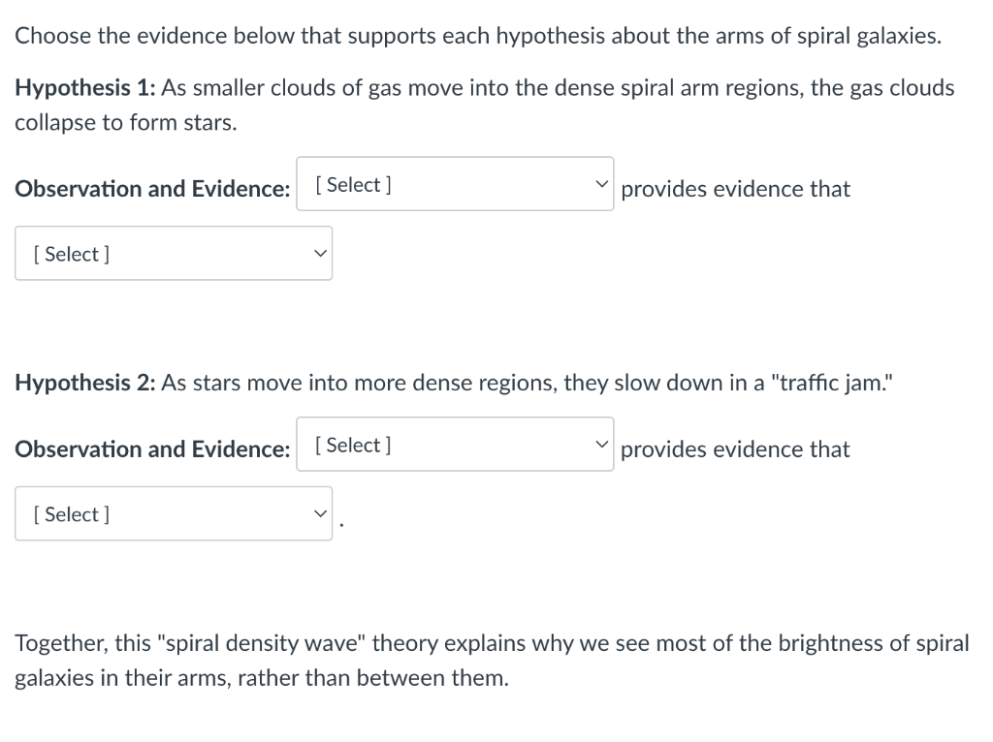993x742 pixels.
Task: Click the second Observation and Evidence label
Action: (152, 448)
